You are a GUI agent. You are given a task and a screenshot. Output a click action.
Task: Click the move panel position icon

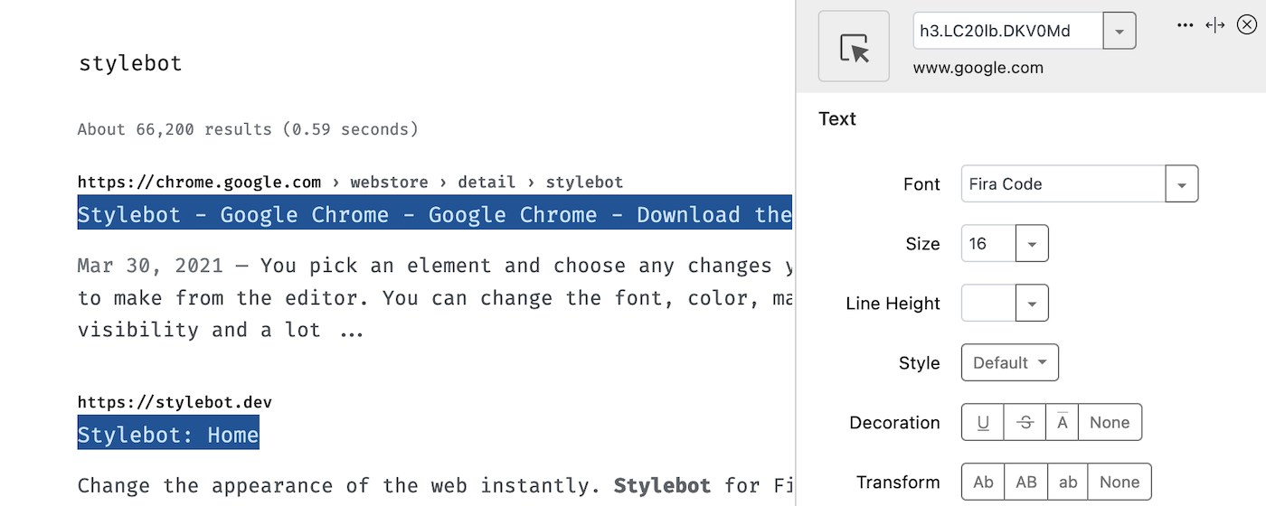[x=1215, y=25]
